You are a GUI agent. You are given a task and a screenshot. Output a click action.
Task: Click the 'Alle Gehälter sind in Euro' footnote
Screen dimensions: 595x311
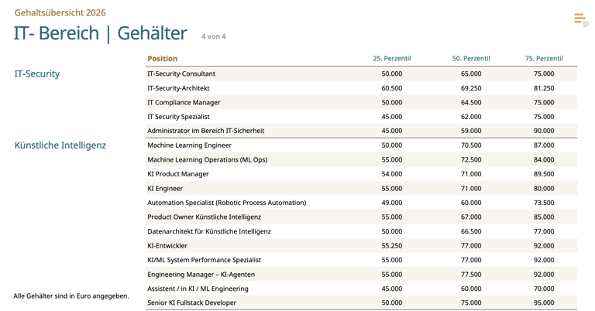point(71,296)
